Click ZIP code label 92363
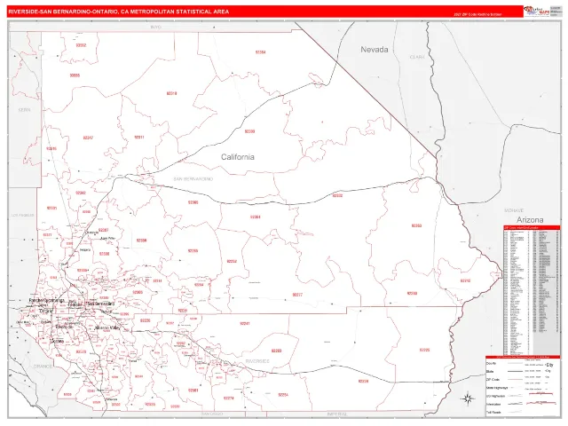 point(416,225)
